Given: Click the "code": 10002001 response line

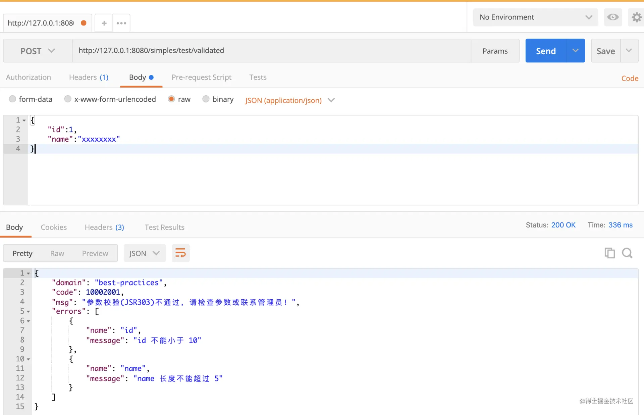Looking at the screenshot, I should (88, 292).
